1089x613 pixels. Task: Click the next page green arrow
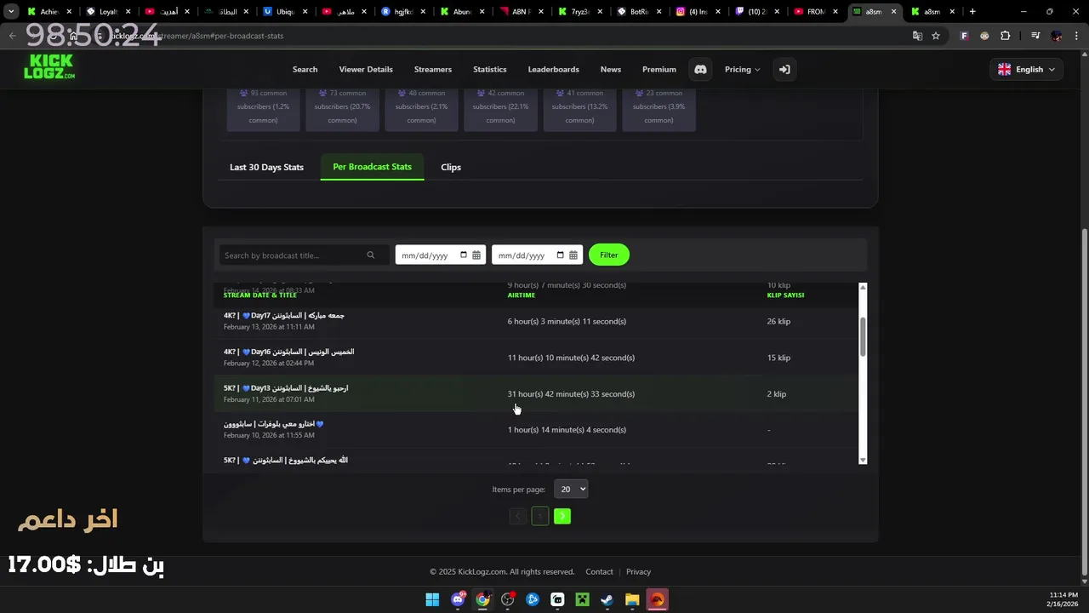[562, 516]
